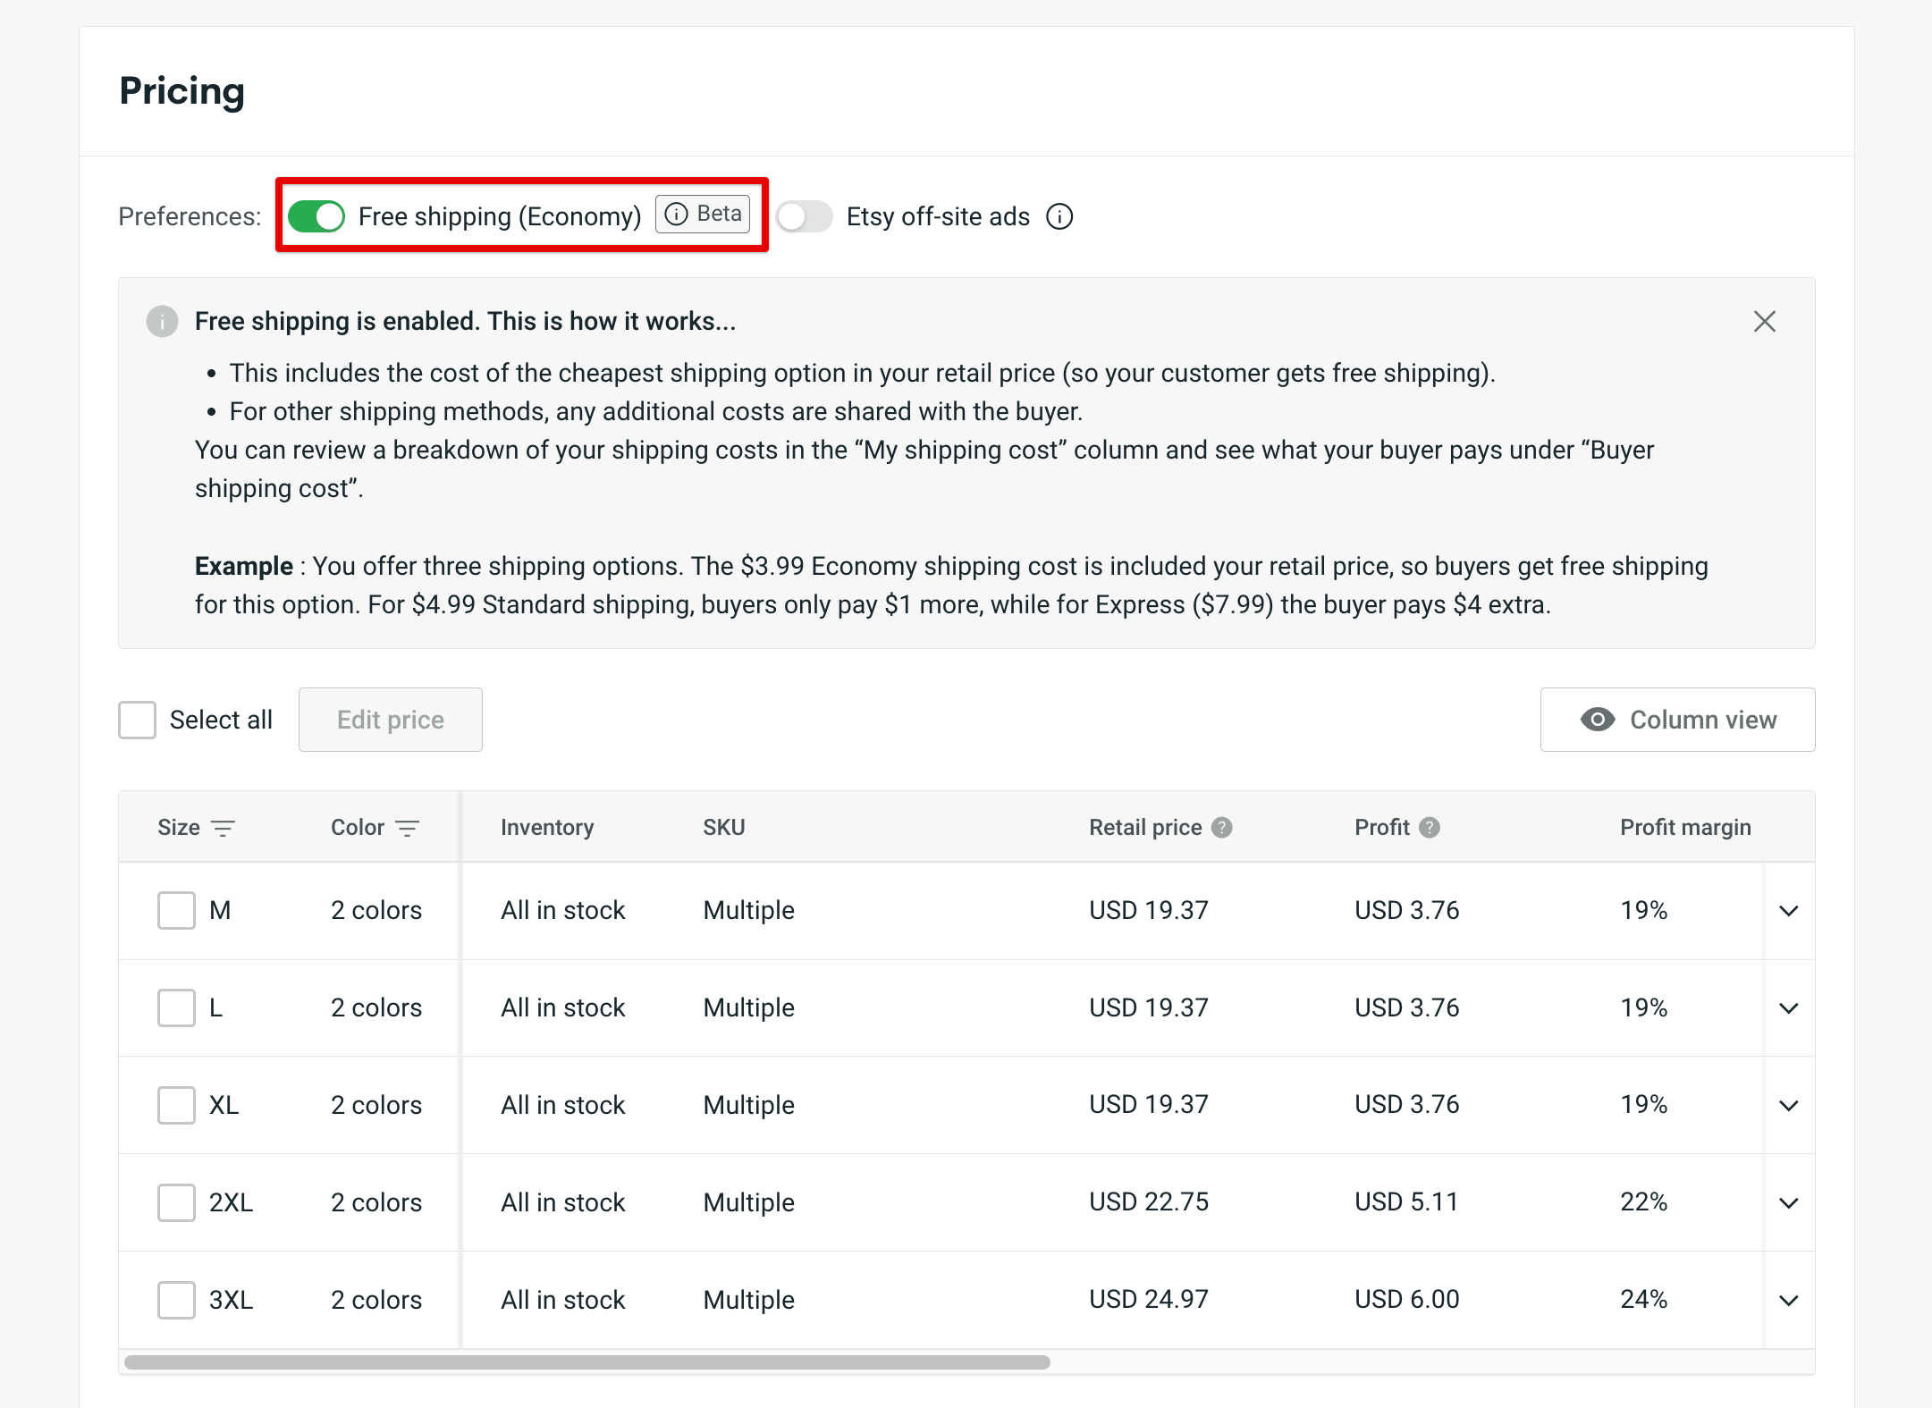
Task: Open the Size column filter
Action: (224, 828)
